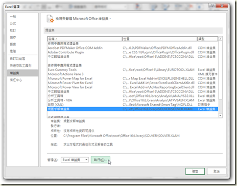Select 中文轉換增益集 under active add-ins
Screen dimensions: 237x186
(133, 57)
